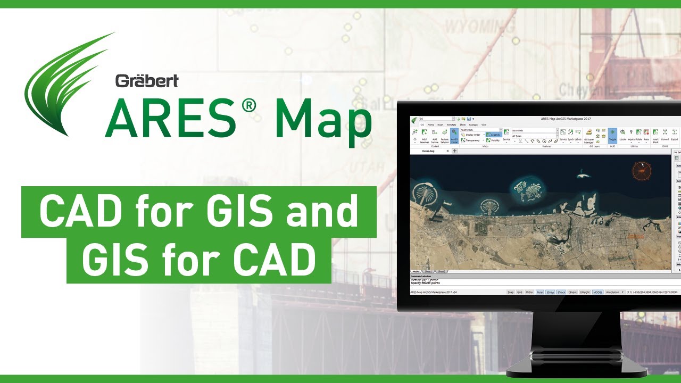Toggle Ortho in status bar
This screenshot has height=383, width=681.
click(x=529, y=292)
